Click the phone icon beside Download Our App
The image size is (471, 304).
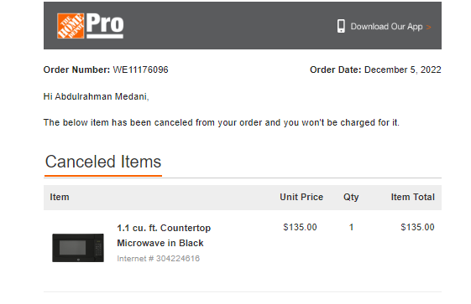341,26
